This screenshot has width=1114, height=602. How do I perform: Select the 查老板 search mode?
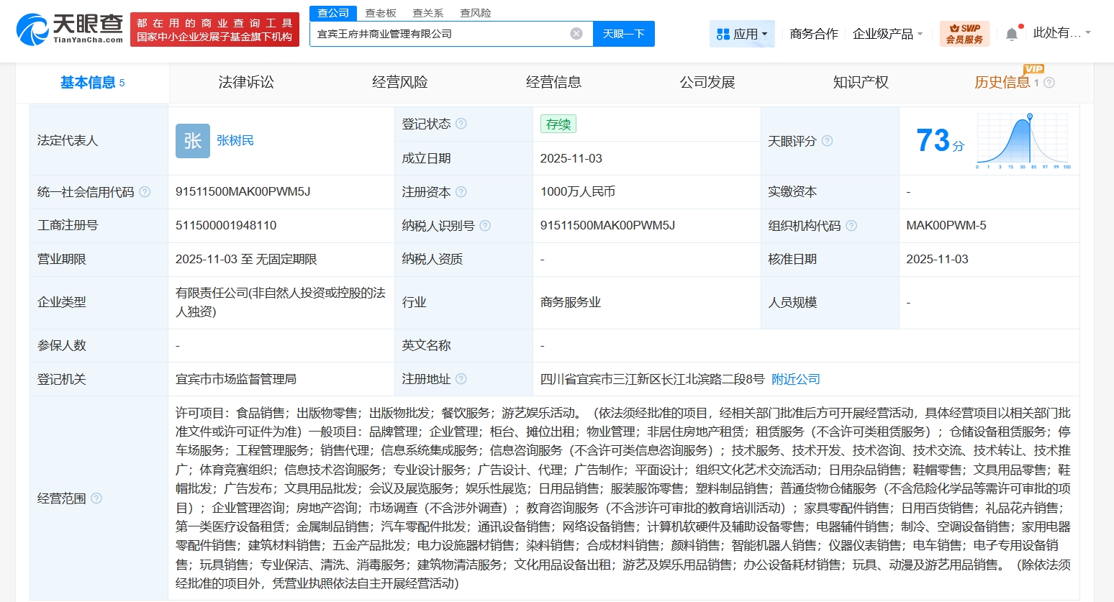coord(381,13)
